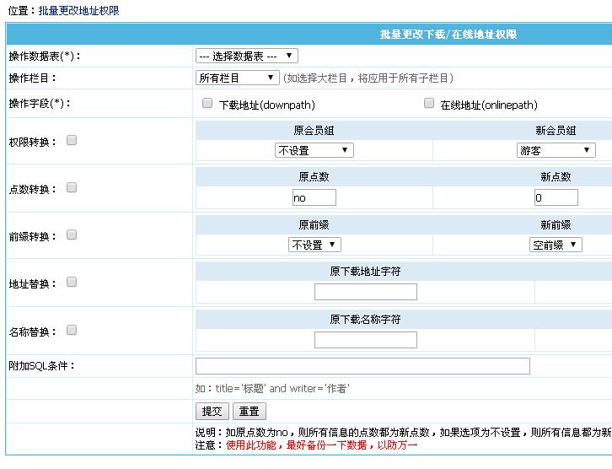612x469 pixels.
Task: Check the 下载地址(downpath) checkbox
Action: (207, 103)
